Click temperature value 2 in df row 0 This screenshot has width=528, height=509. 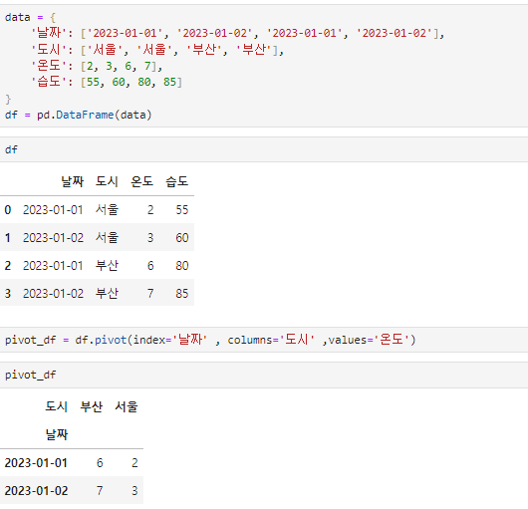pyautogui.click(x=150, y=210)
